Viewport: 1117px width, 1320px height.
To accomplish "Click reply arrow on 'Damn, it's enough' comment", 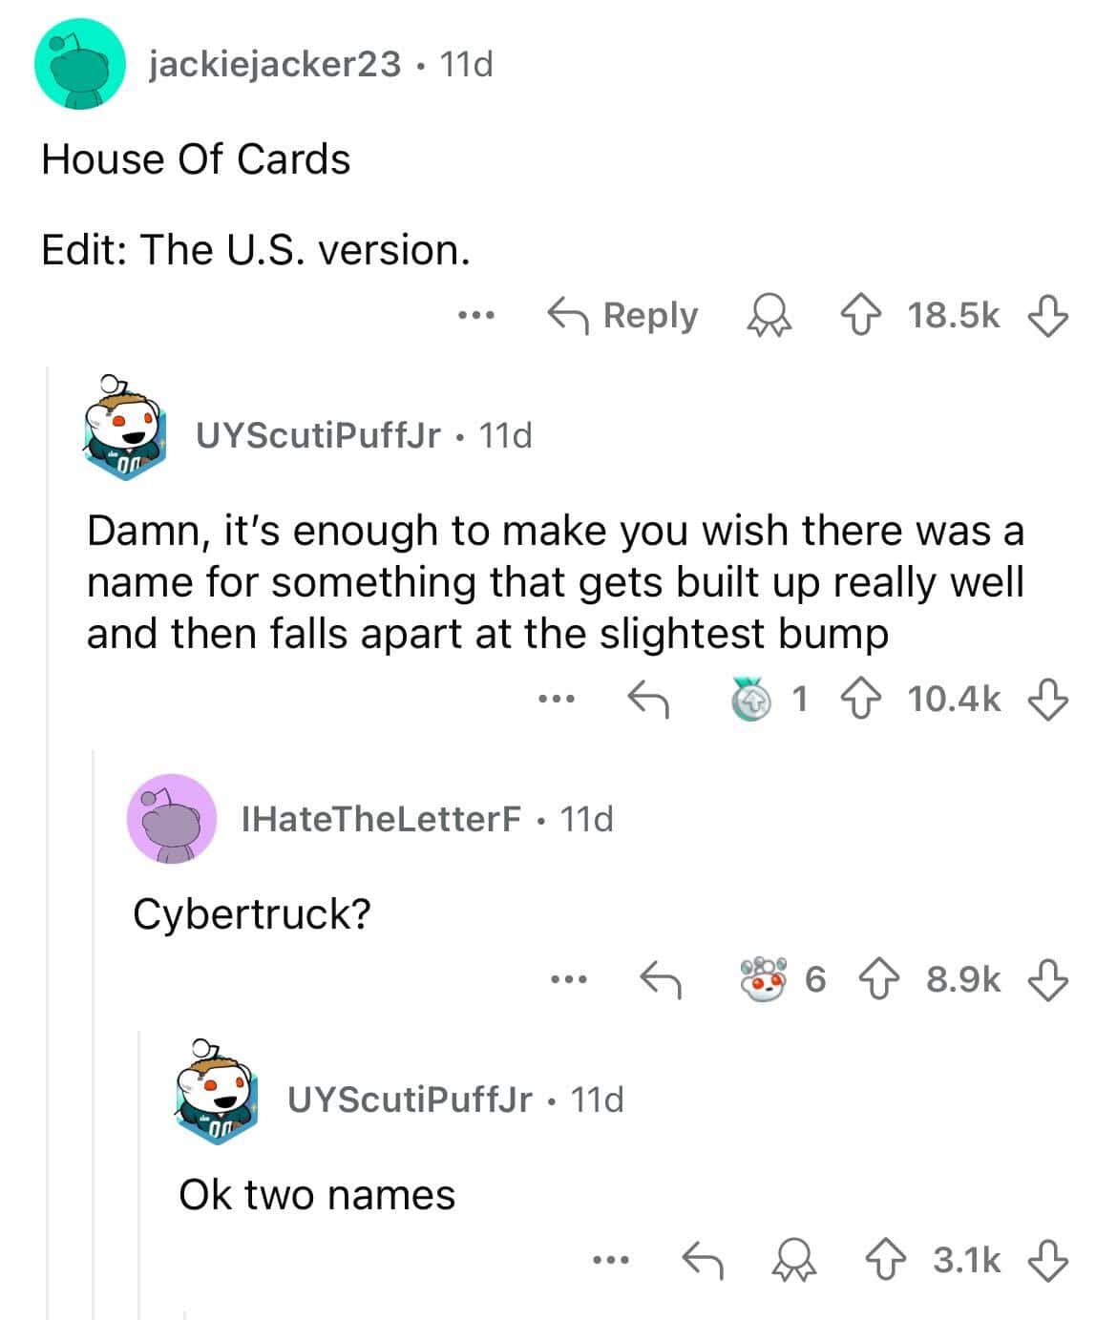I will pyautogui.click(x=648, y=699).
